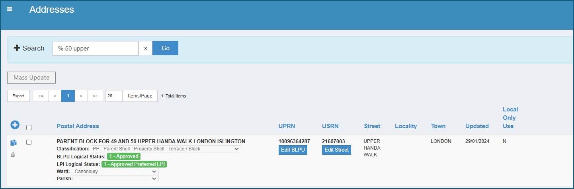This screenshot has width=574, height=189.
Task: Clear search with the x button
Action: click(145, 48)
